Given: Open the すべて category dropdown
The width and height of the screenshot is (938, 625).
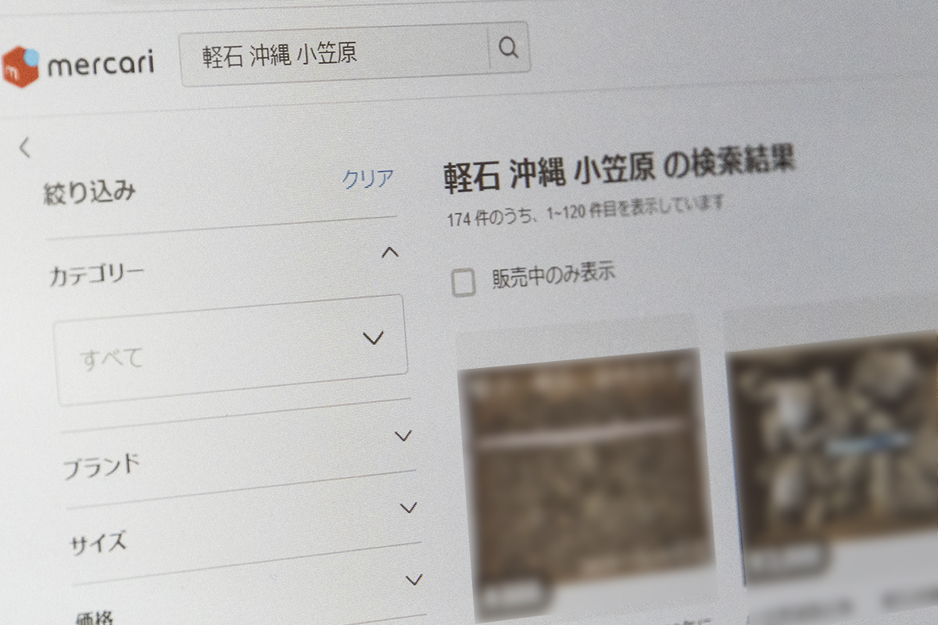Looking at the screenshot, I should 231,349.
